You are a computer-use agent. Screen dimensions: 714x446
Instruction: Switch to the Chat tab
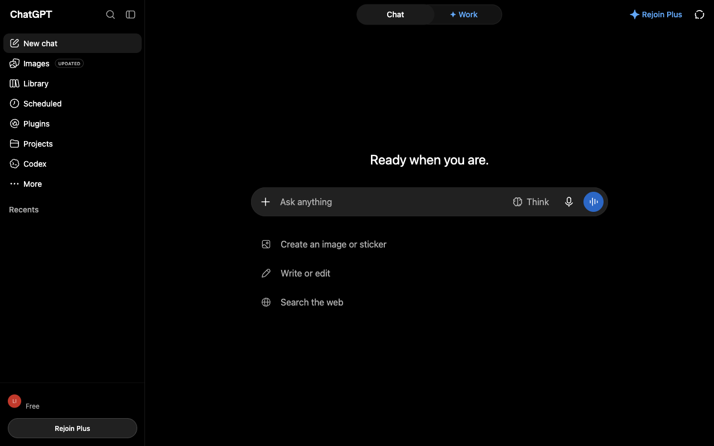[395, 14]
